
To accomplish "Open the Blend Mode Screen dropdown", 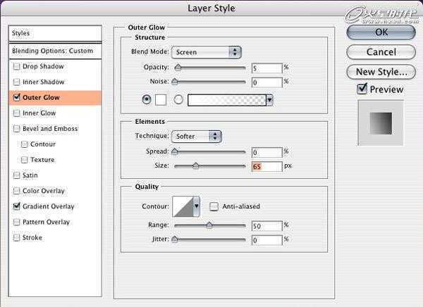I will click(x=206, y=52).
